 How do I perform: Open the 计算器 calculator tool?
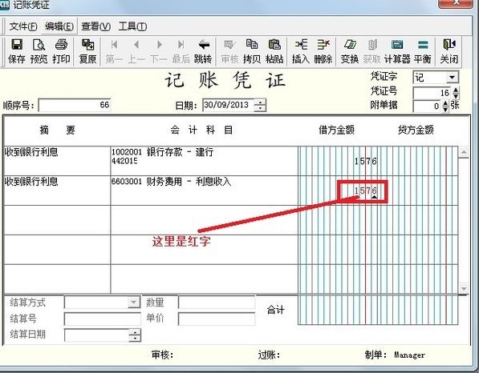pyautogui.click(x=397, y=51)
